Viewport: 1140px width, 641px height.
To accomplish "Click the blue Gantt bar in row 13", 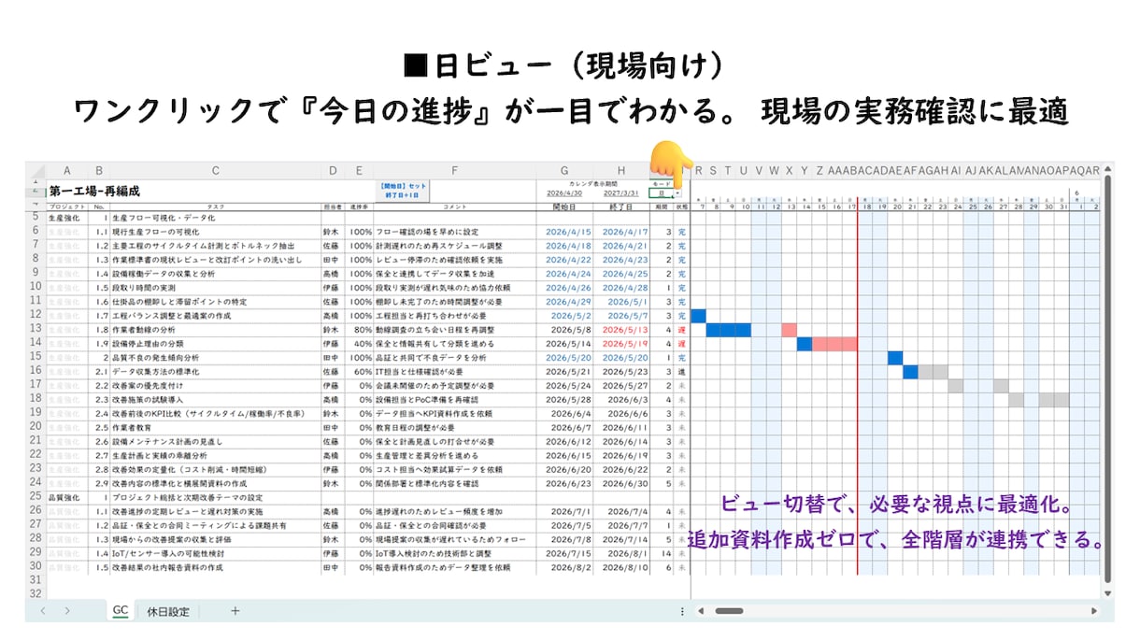I will coord(729,329).
